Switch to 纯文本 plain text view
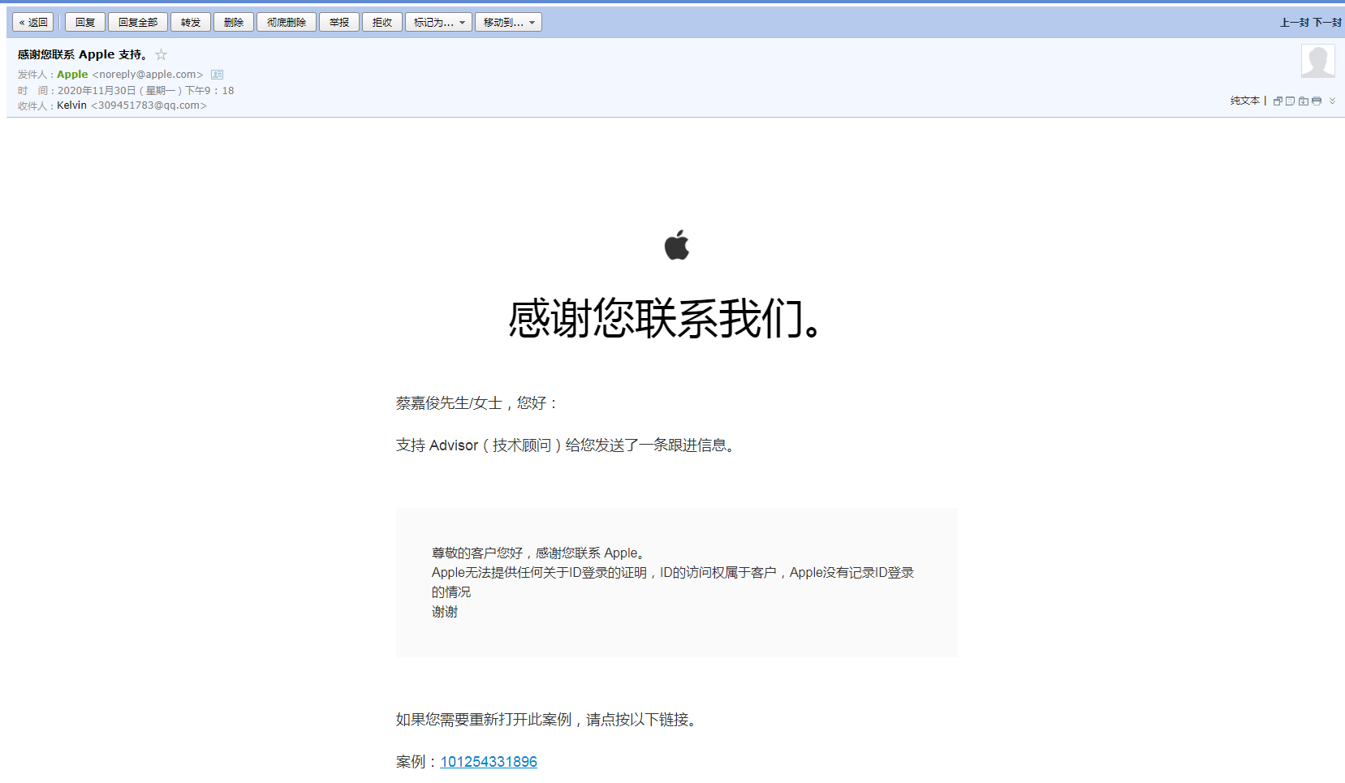Screen dimensions: 1345x783 click(1244, 101)
